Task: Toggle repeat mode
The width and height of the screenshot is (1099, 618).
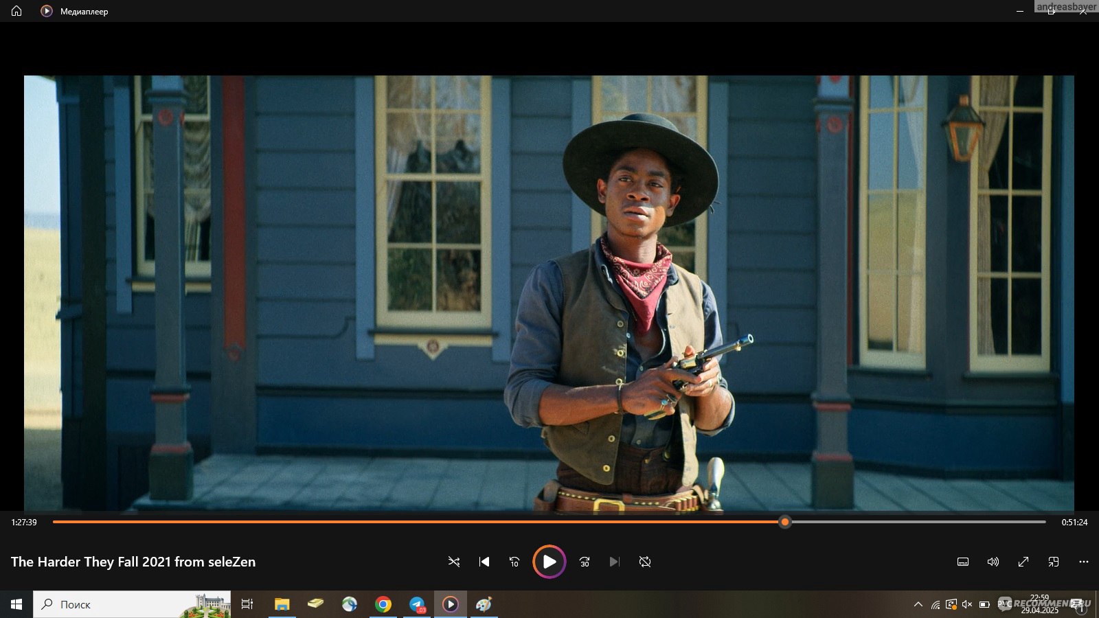Action: point(645,562)
